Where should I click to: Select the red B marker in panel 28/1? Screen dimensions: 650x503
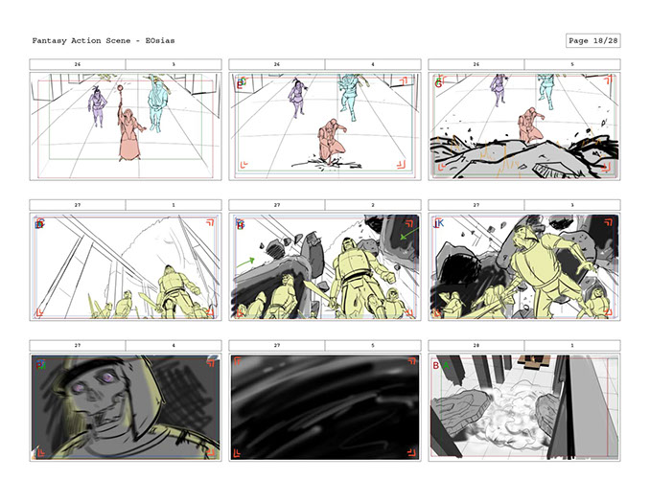436,366
